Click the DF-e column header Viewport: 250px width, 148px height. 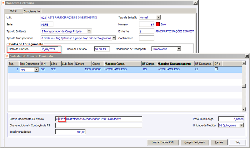click(218, 64)
